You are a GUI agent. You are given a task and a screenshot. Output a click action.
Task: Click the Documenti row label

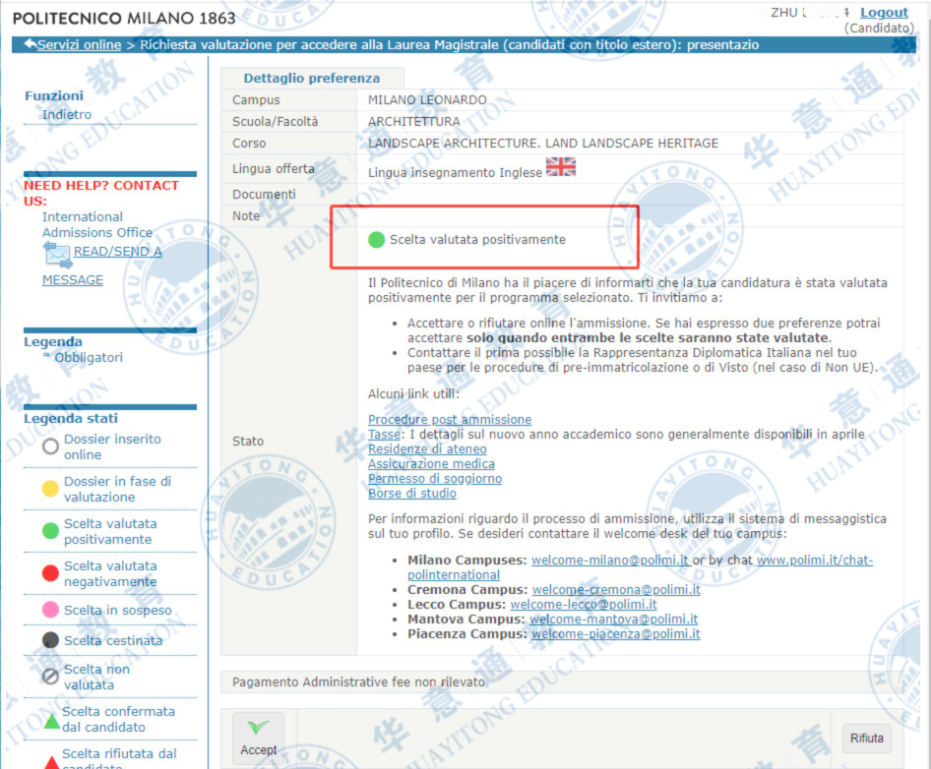point(264,194)
